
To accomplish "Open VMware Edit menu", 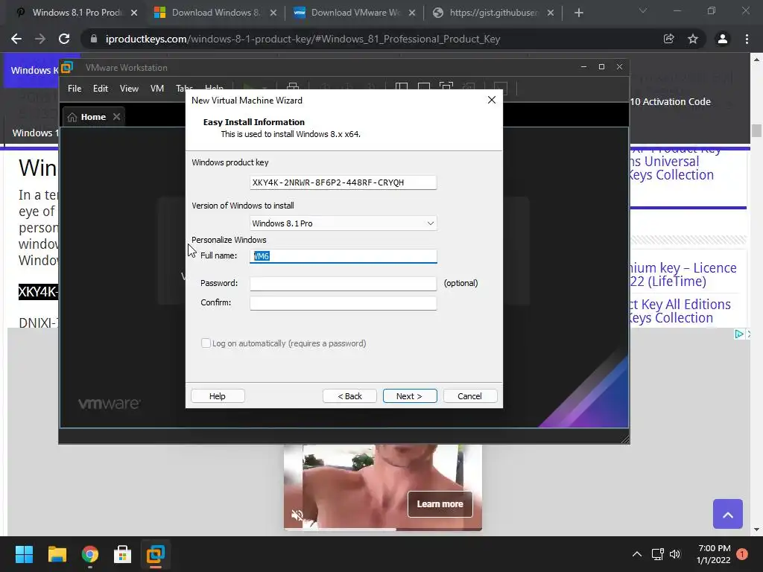I will 101,89.
